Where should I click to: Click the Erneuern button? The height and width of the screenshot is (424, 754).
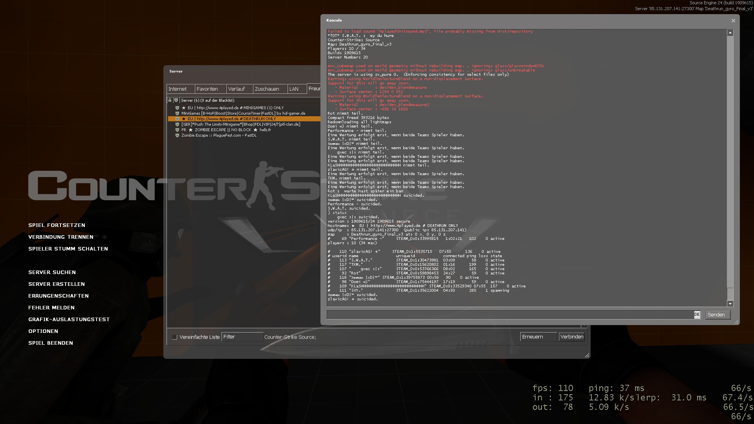tap(538, 336)
